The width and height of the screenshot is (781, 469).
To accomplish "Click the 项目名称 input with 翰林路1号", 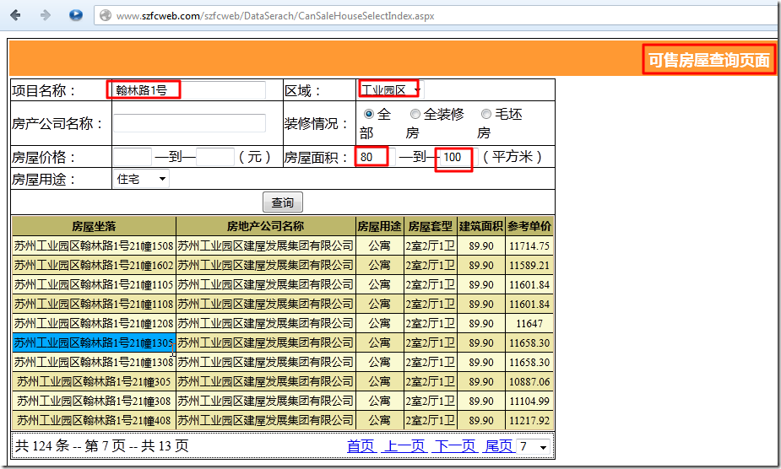I will (189, 90).
